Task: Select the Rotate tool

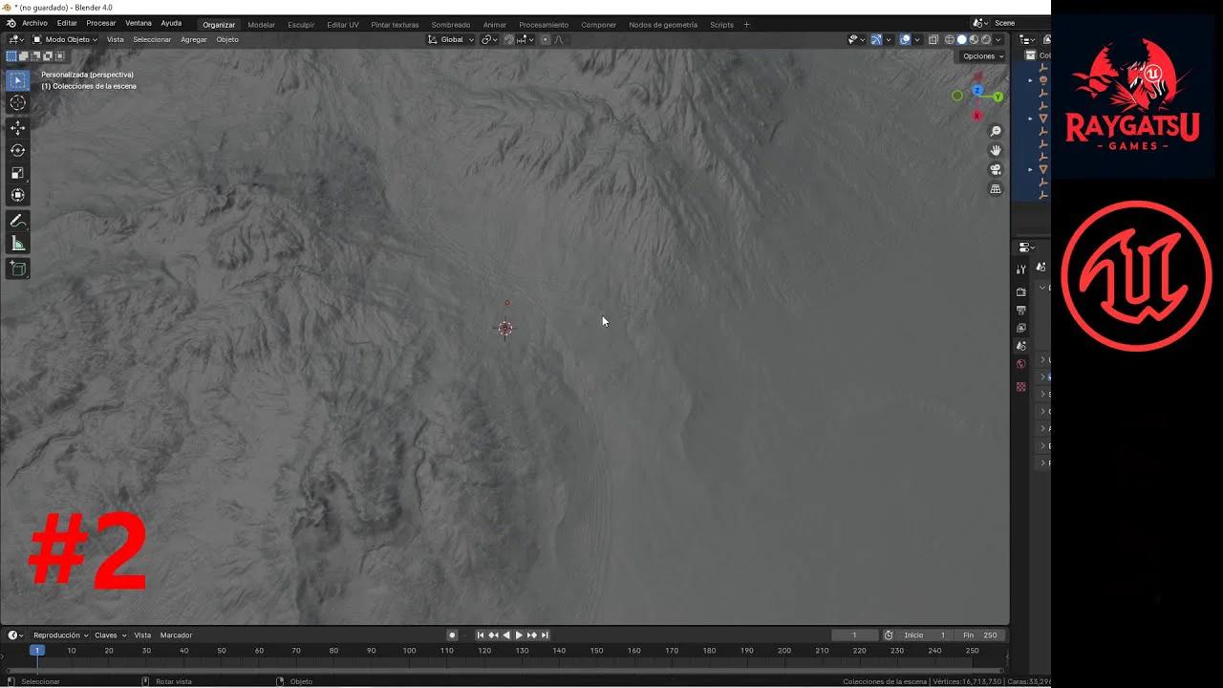Action: (x=17, y=150)
